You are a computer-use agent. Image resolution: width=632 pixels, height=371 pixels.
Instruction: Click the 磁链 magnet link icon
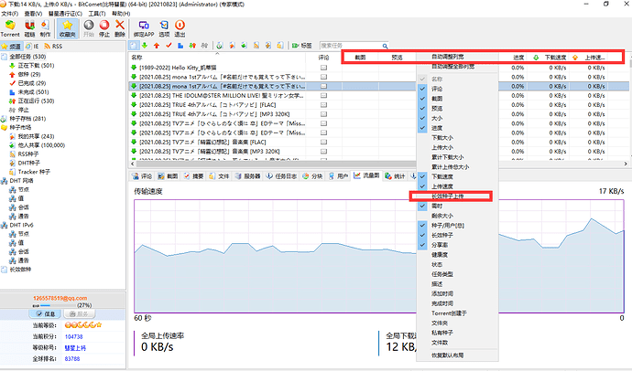[x=29, y=28]
